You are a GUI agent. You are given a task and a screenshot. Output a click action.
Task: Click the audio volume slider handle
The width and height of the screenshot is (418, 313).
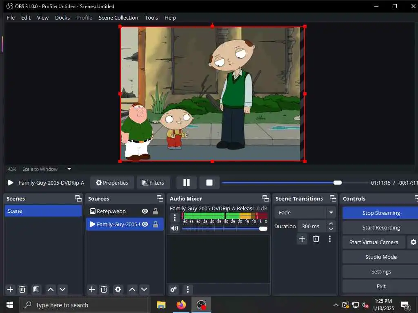pyautogui.click(x=263, y=229)
